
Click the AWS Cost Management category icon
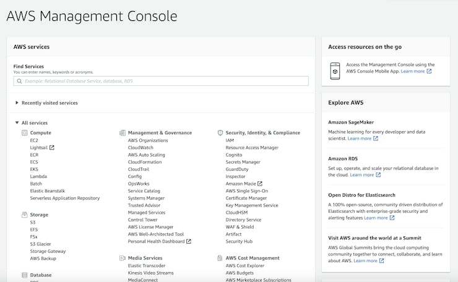point(220,258)
